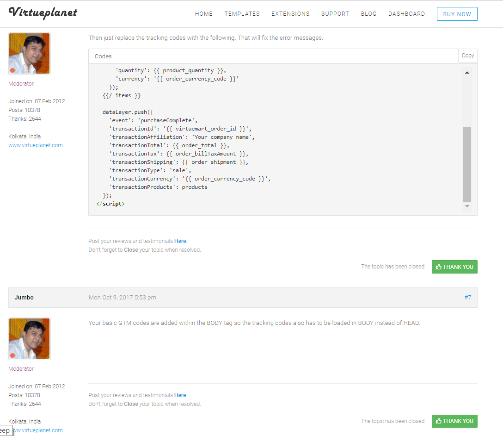This screenshot has width=503, height=436.
Task: Open the #7 post permalink
Action: (x=467, y=298)
